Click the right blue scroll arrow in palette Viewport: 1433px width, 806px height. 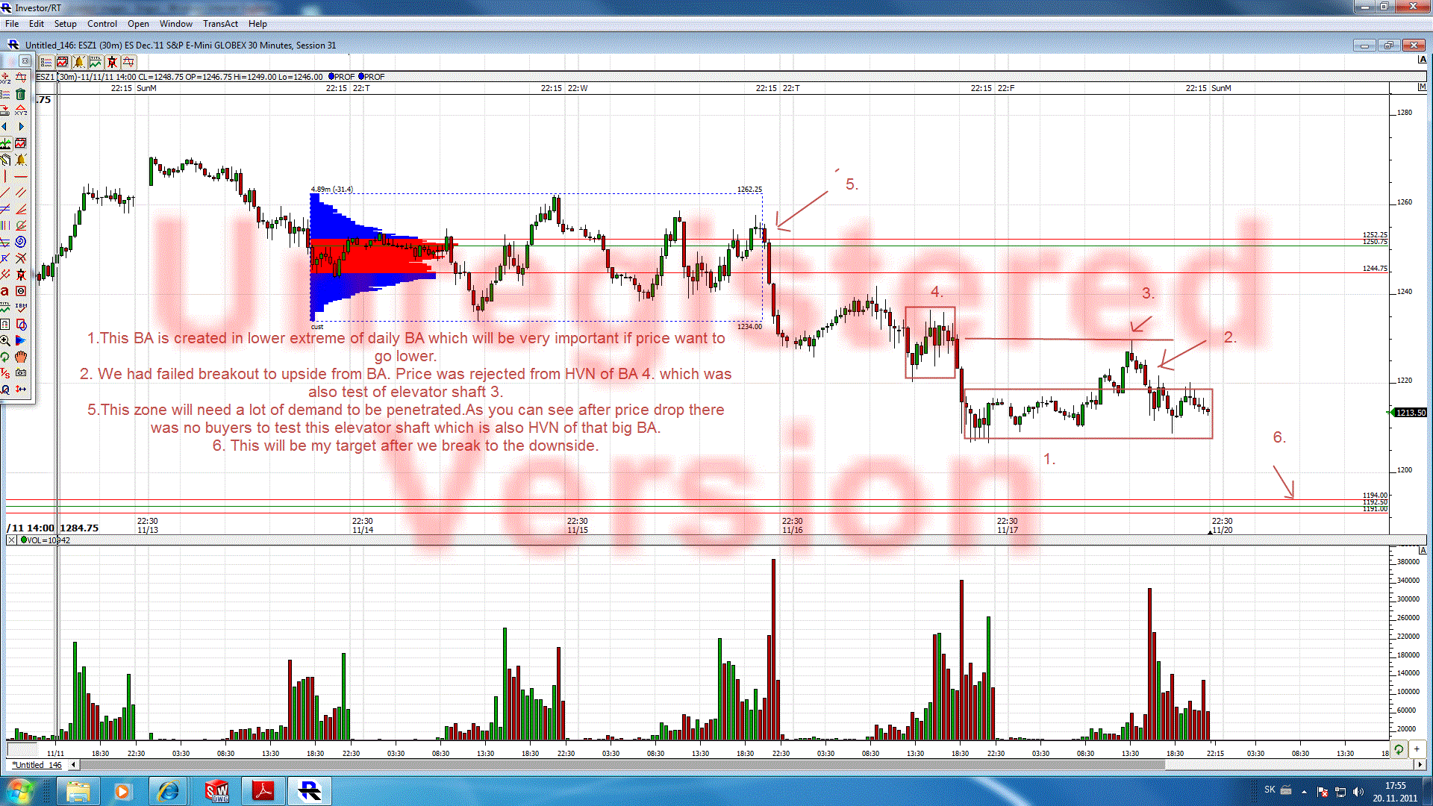(x=21, y=127)
